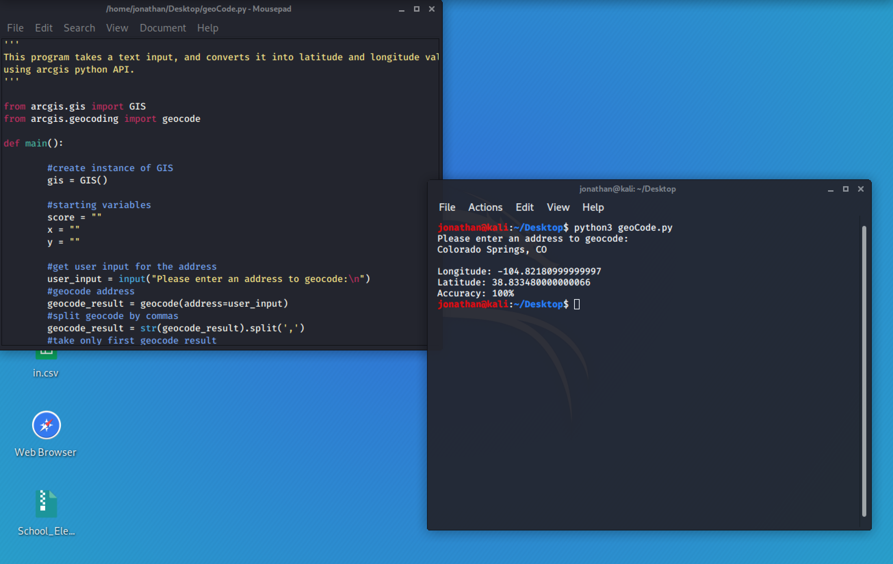Click the terminal's vertical scrollbar

point(864,371)
